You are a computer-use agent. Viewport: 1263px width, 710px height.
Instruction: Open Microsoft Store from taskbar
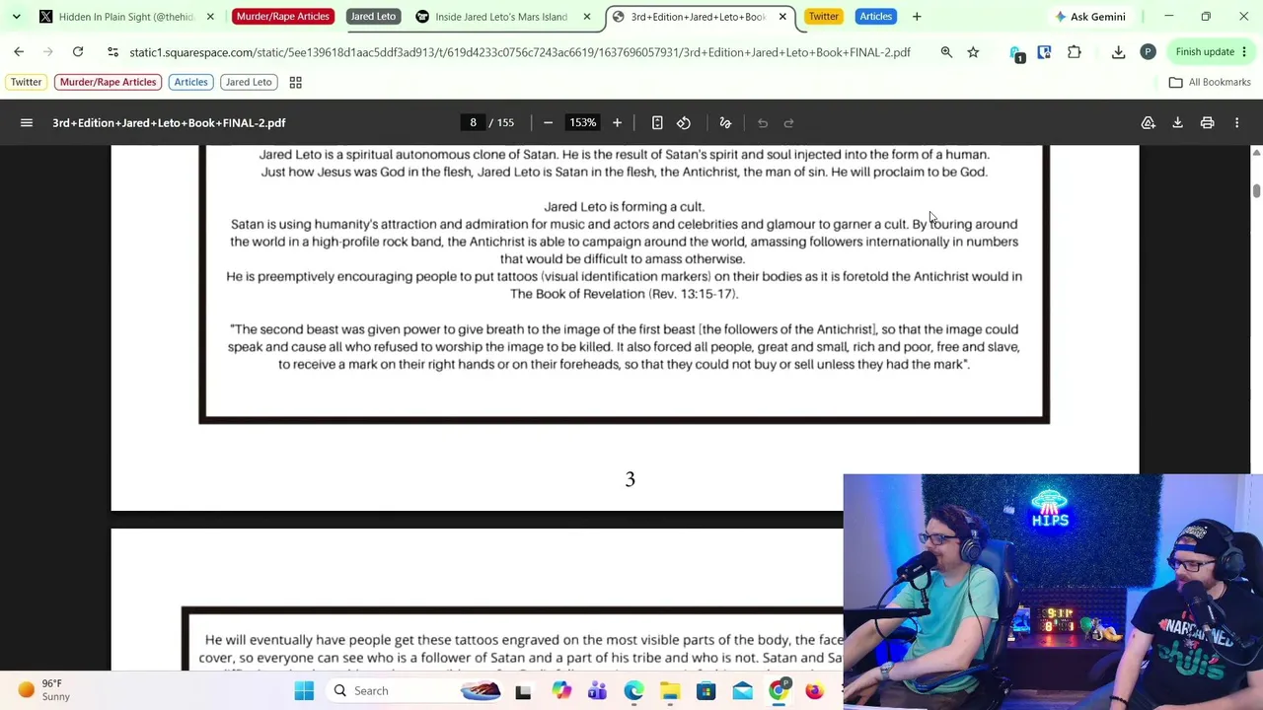[x=706, y=691]
